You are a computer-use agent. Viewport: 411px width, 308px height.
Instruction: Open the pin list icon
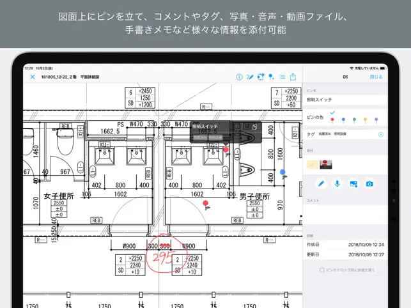(x=283, y=77)
